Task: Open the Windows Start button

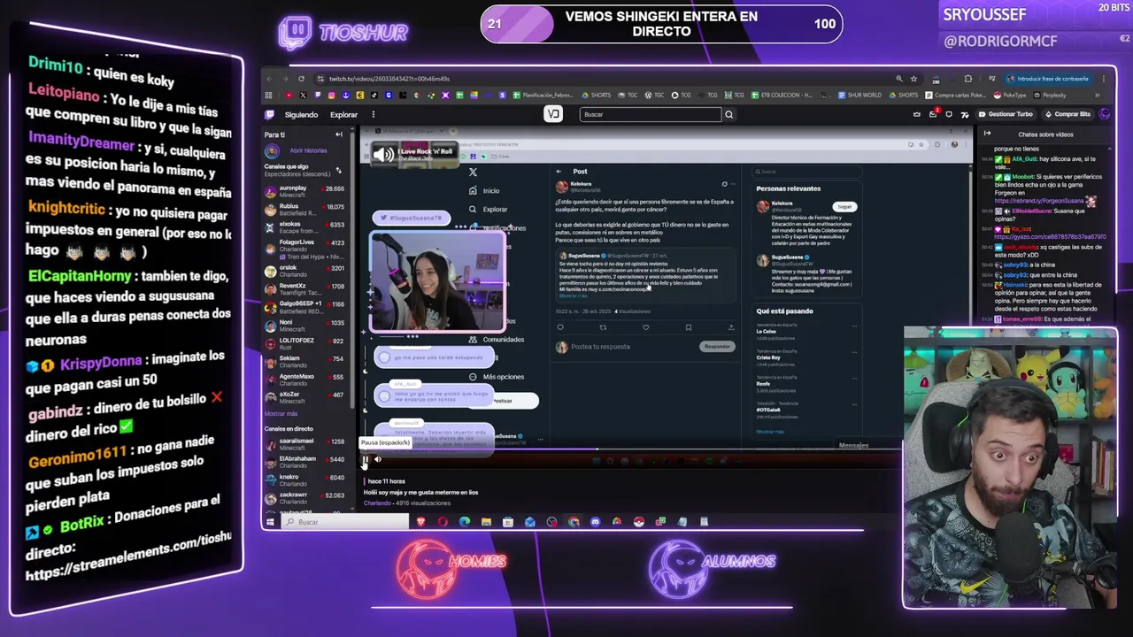Action: 270,522
